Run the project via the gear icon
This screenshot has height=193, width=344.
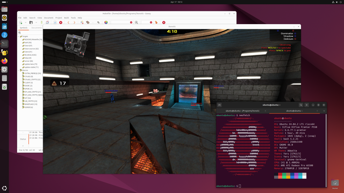point(98,23)
